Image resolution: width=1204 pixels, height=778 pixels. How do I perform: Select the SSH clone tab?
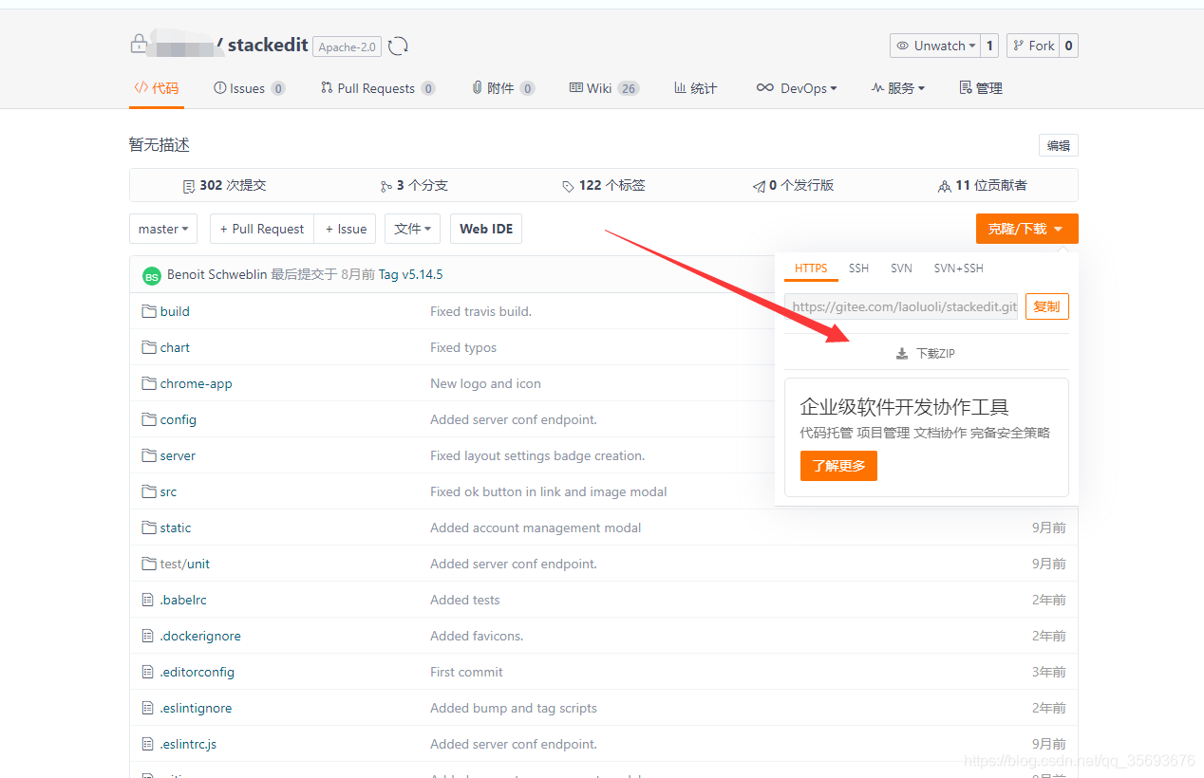point(858,269)
